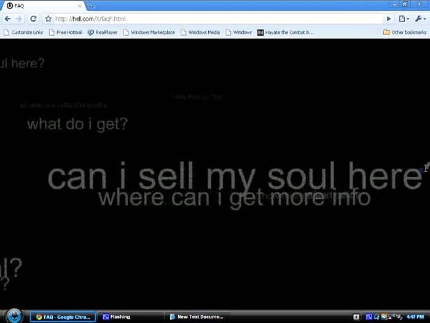The image size is (430, 323).
Task: Open the Windows Start orb
Action: (14, 316)
